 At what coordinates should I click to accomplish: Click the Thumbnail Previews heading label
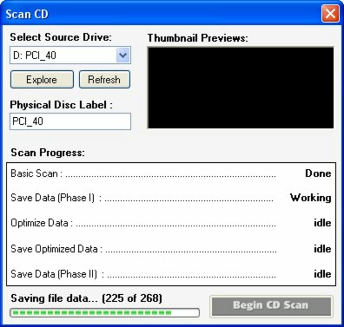click(x=198, y=38)
